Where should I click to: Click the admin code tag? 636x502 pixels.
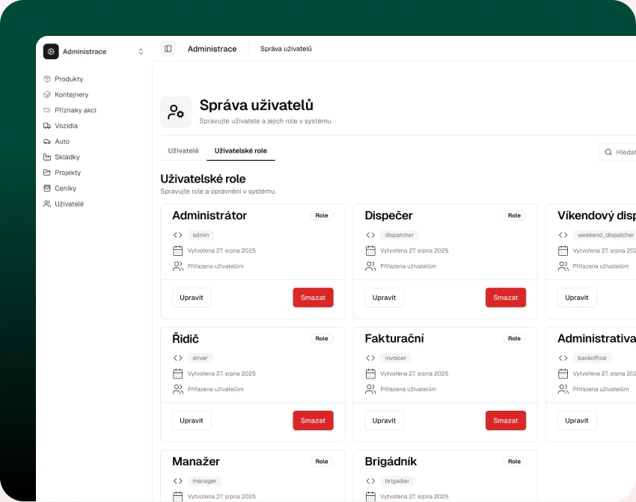[x=201, y=235]
